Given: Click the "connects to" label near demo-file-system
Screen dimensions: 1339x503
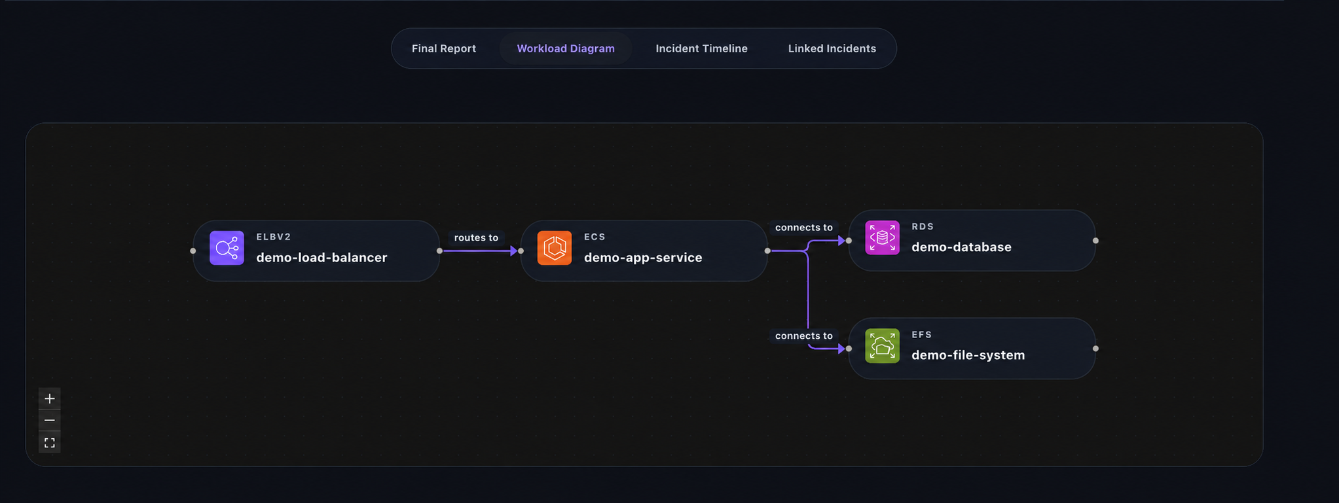Looking at the screenshot, I should click(x=804, y=336).
